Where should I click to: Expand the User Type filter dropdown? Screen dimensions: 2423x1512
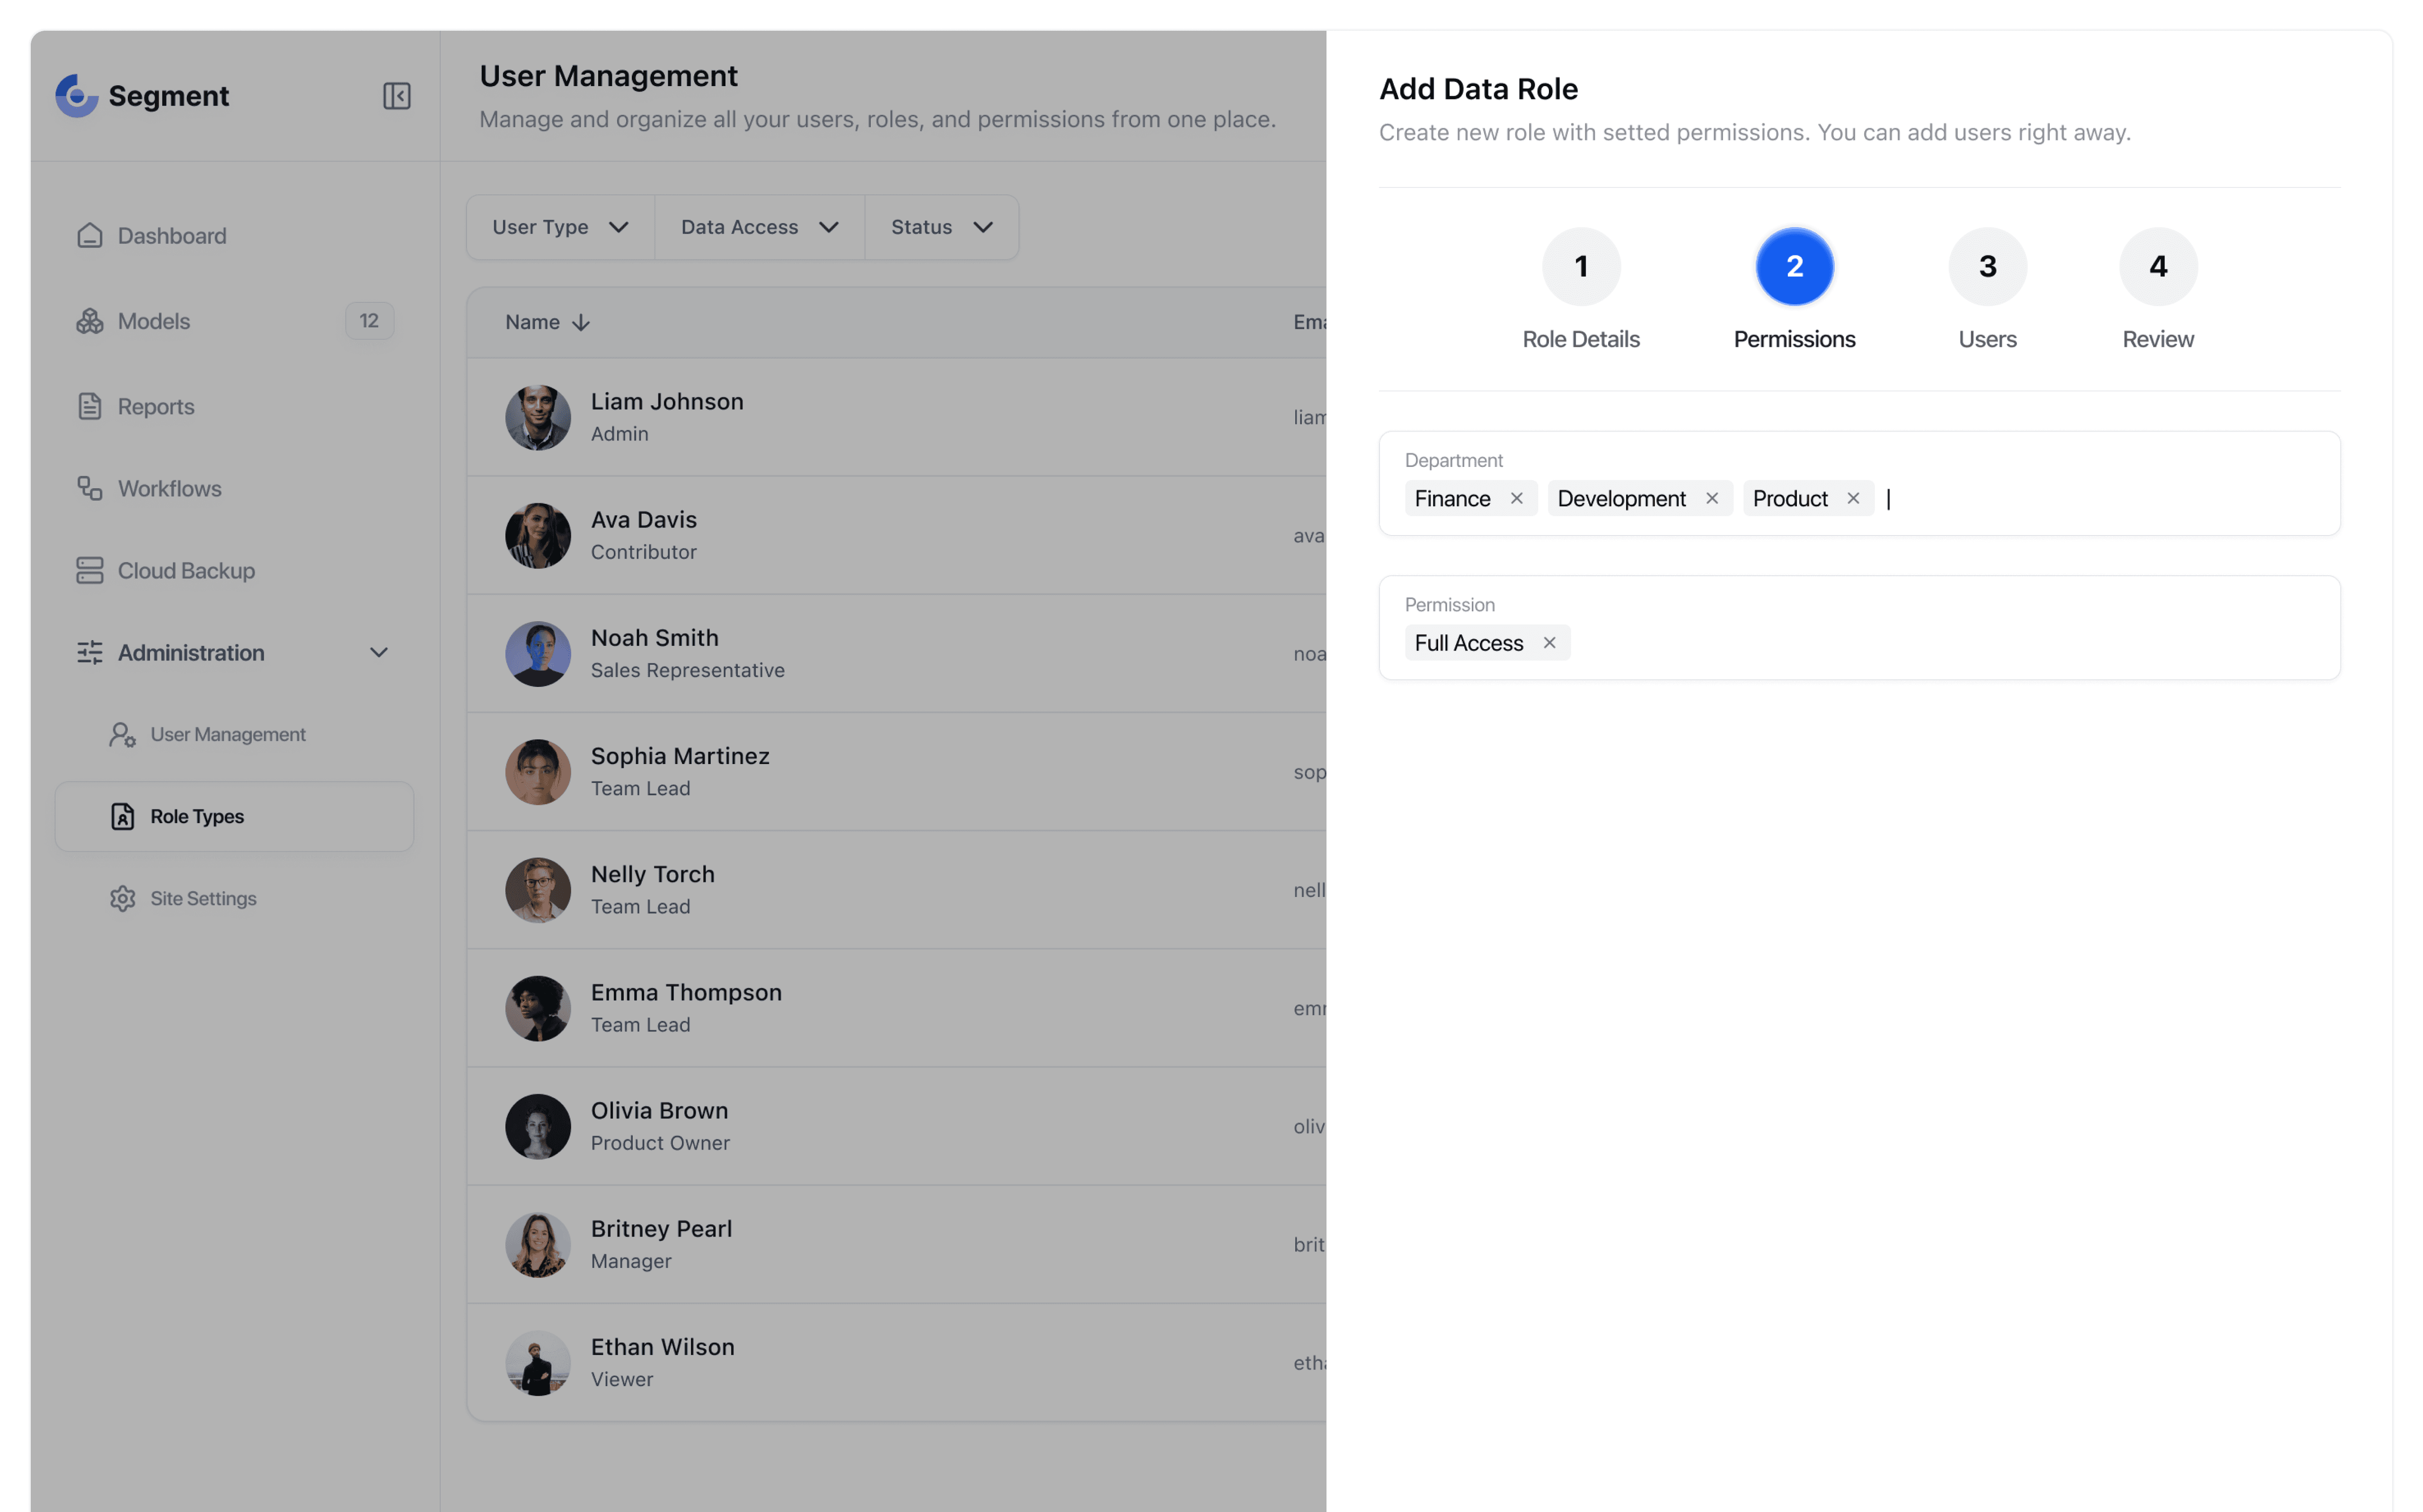[x=560, y=227]
